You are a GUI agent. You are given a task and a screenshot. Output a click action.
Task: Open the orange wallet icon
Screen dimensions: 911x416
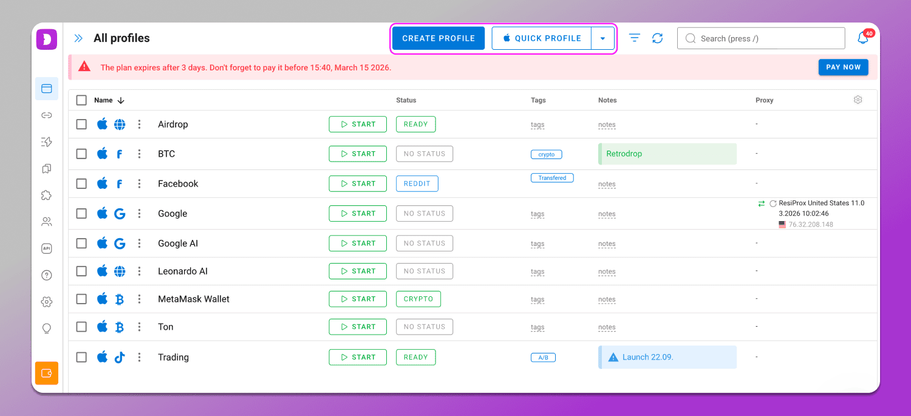[x=47, y=373]
